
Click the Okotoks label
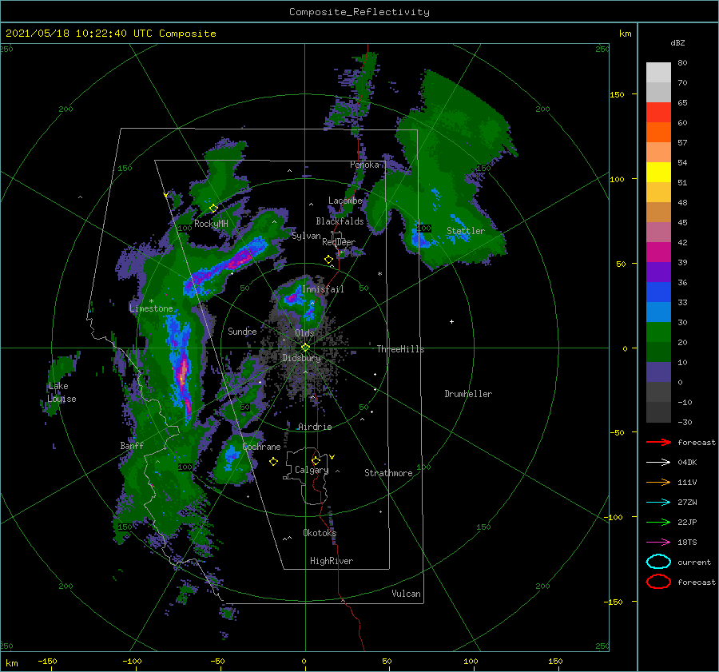point(320,533)
